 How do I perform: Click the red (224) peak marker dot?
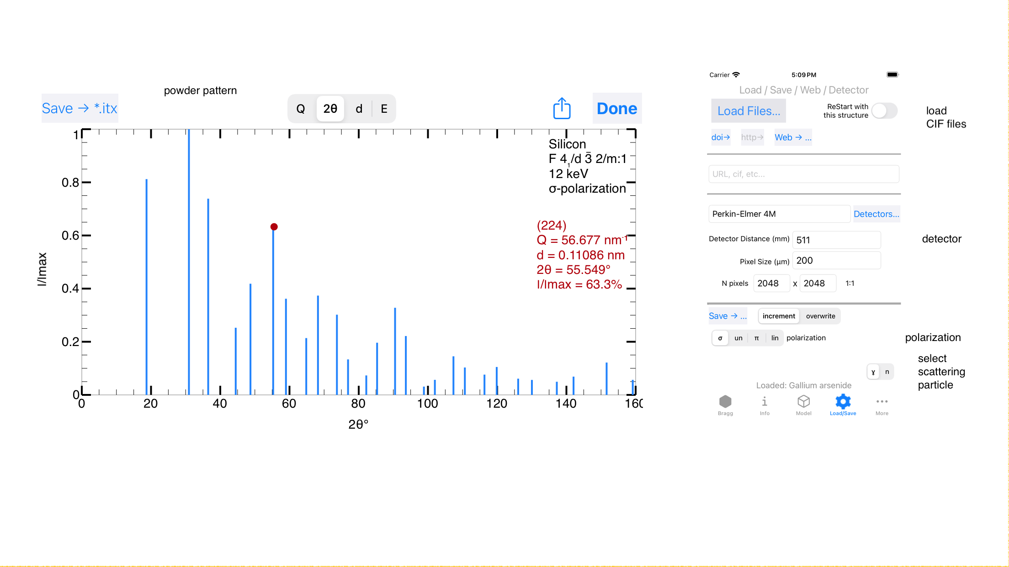[274, 226]
